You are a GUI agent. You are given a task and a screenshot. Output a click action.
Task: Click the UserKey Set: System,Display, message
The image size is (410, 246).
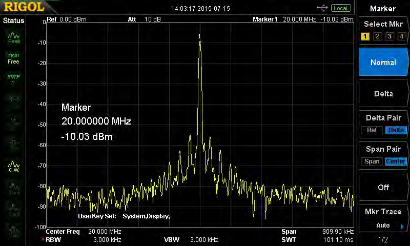(x=124, y=216)
